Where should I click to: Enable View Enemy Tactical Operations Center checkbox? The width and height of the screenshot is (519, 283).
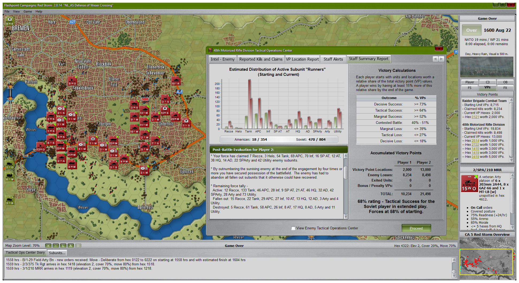pyautogui.click(x=293, y=228)
